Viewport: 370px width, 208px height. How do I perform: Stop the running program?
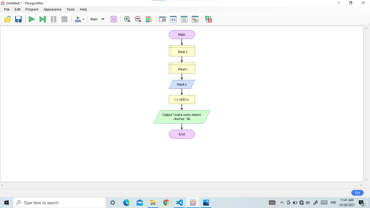64,19
